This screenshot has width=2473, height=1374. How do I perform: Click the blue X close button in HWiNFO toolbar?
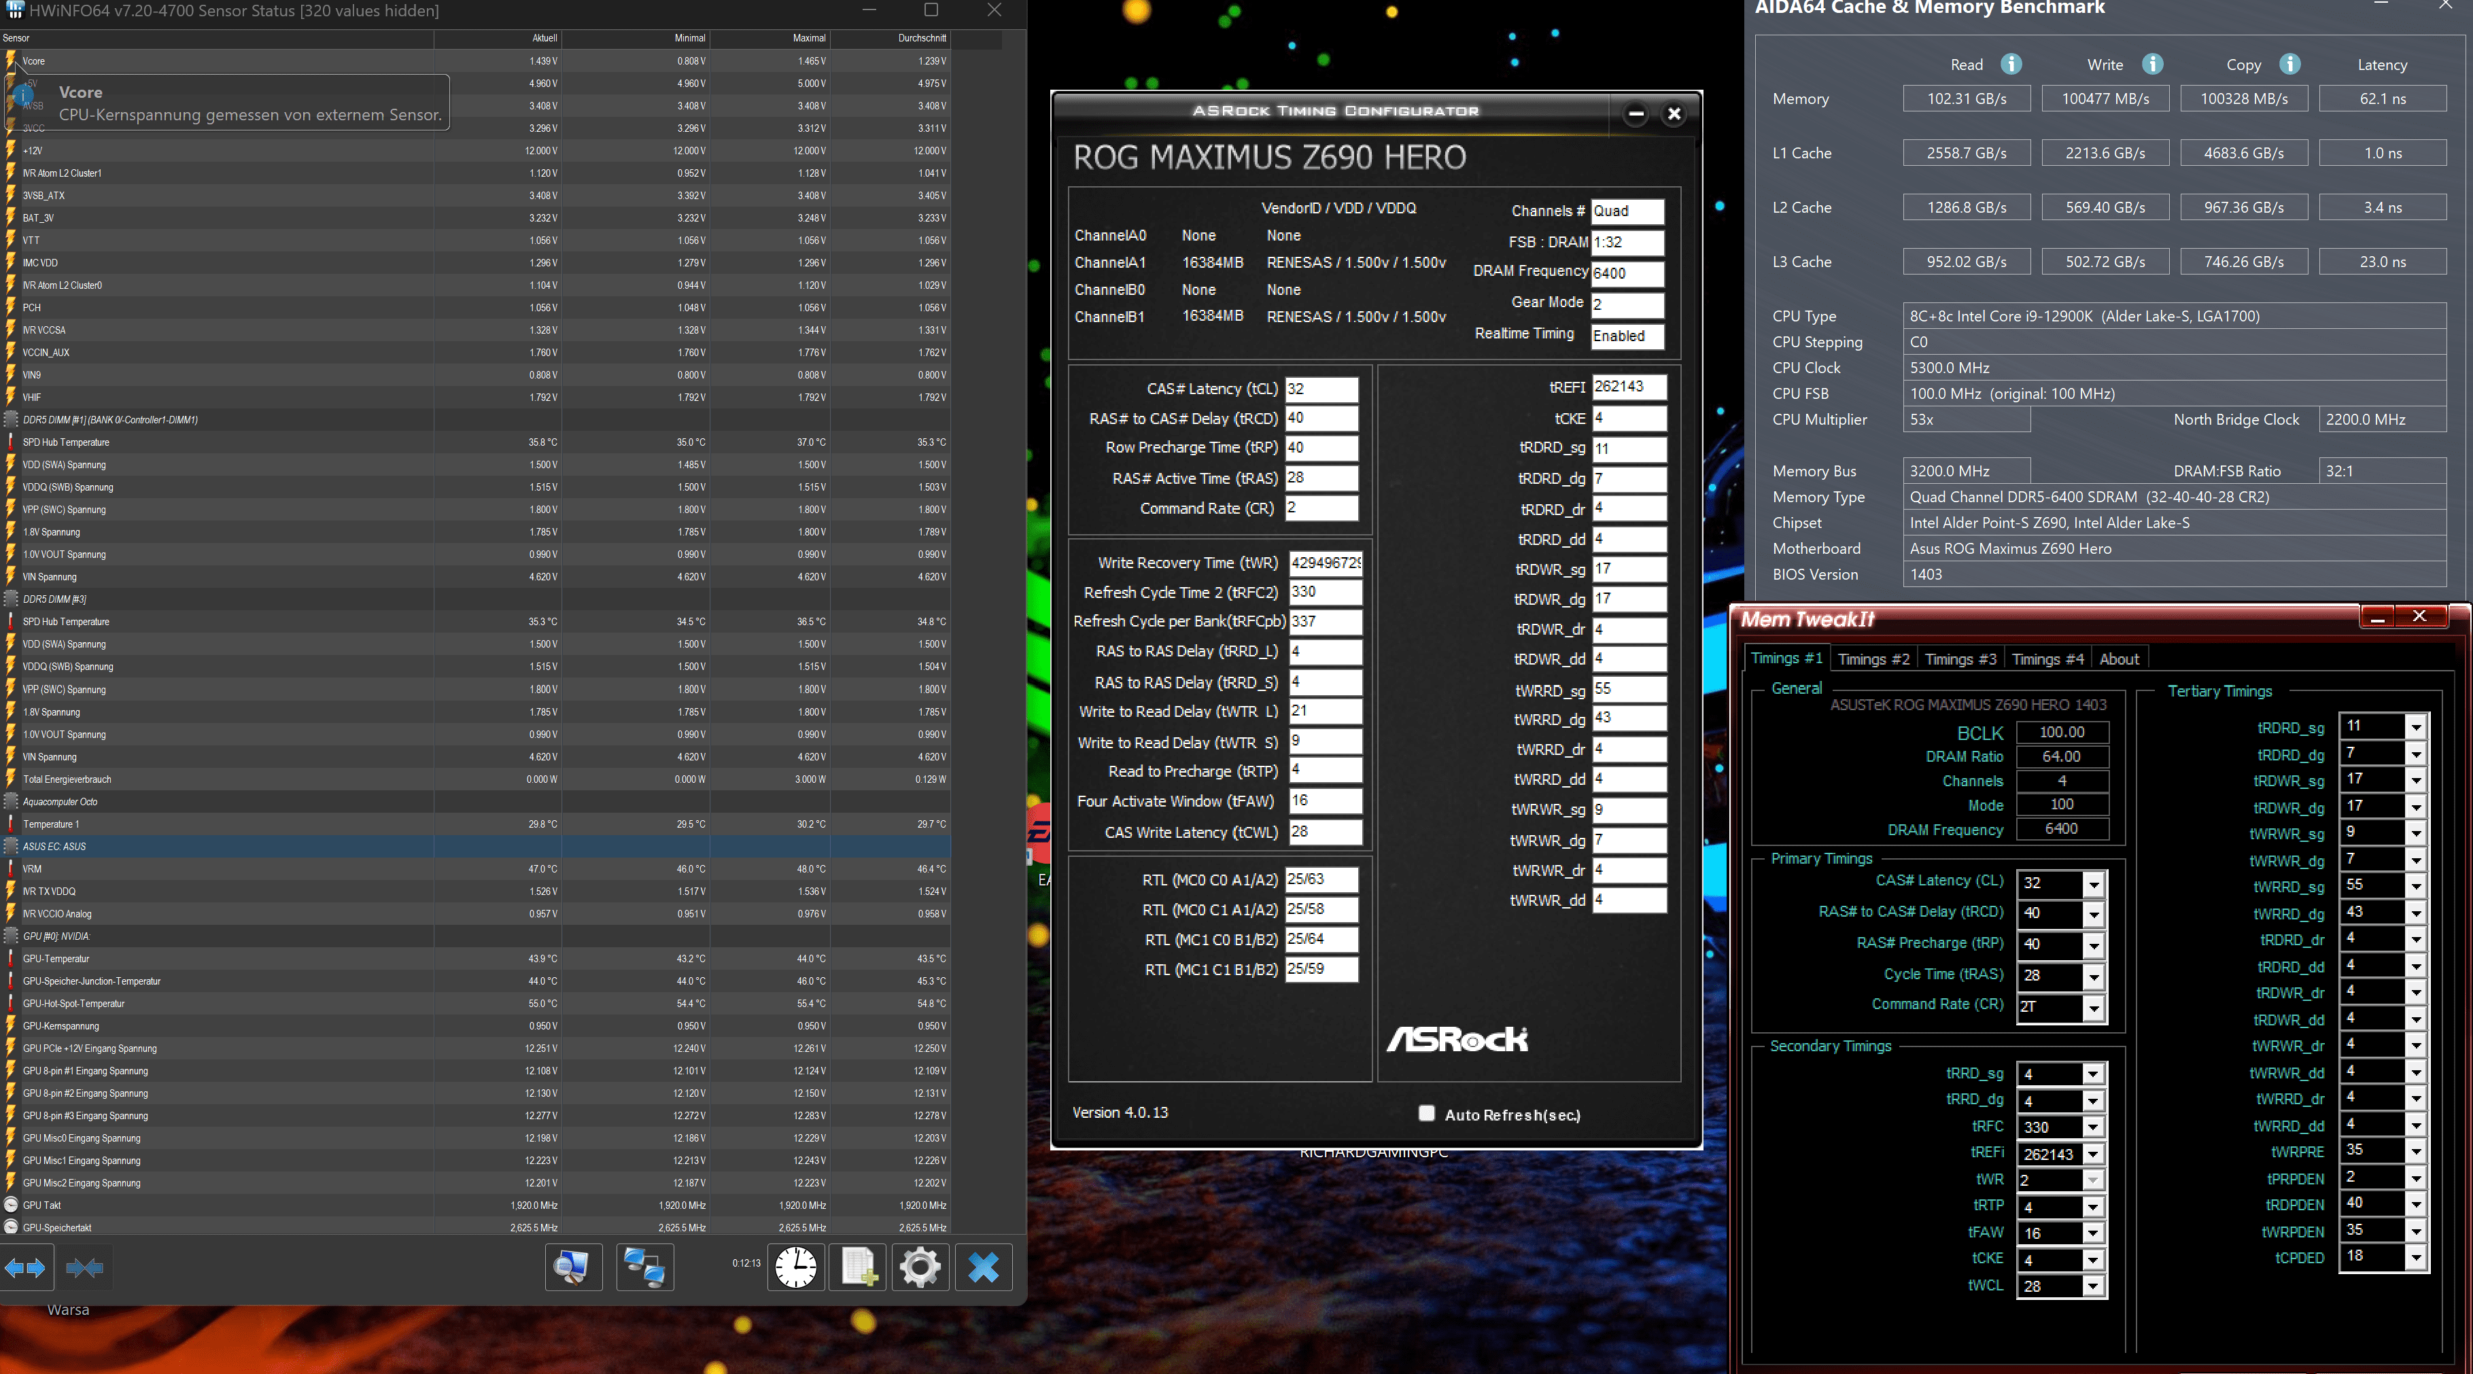coord(983,1267)
